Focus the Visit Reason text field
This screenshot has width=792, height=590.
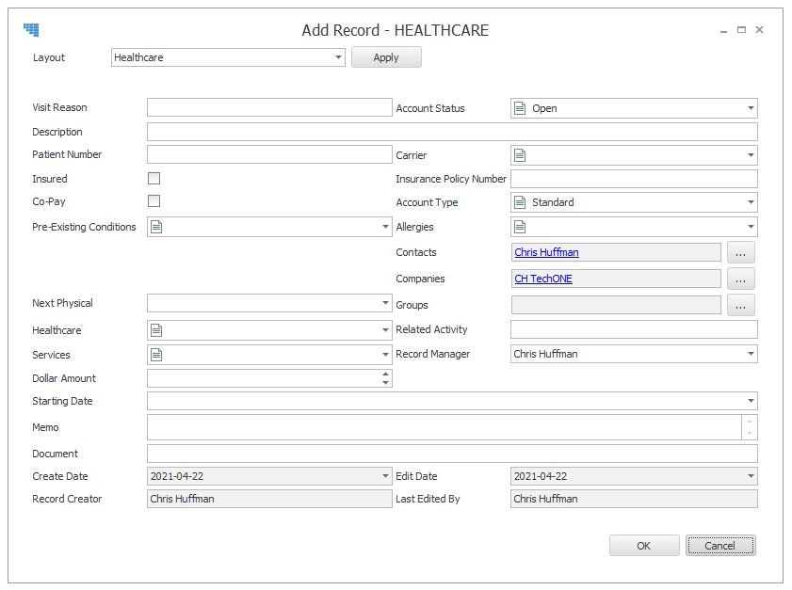(269, 107)
